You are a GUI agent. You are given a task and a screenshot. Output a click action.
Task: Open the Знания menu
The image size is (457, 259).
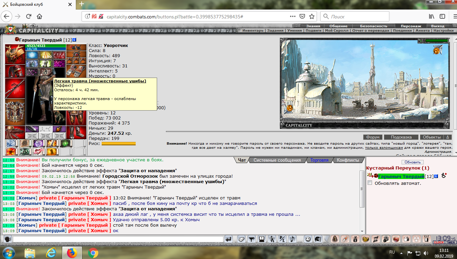313,26
